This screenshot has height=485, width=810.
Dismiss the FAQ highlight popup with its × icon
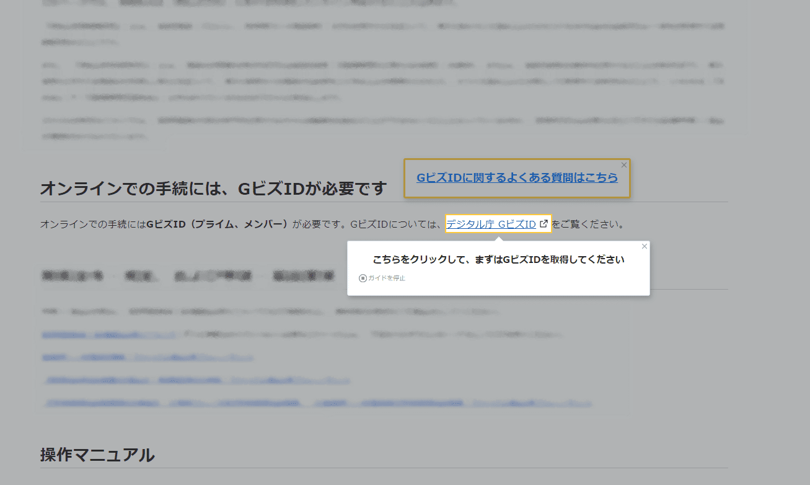coord(624,165)
